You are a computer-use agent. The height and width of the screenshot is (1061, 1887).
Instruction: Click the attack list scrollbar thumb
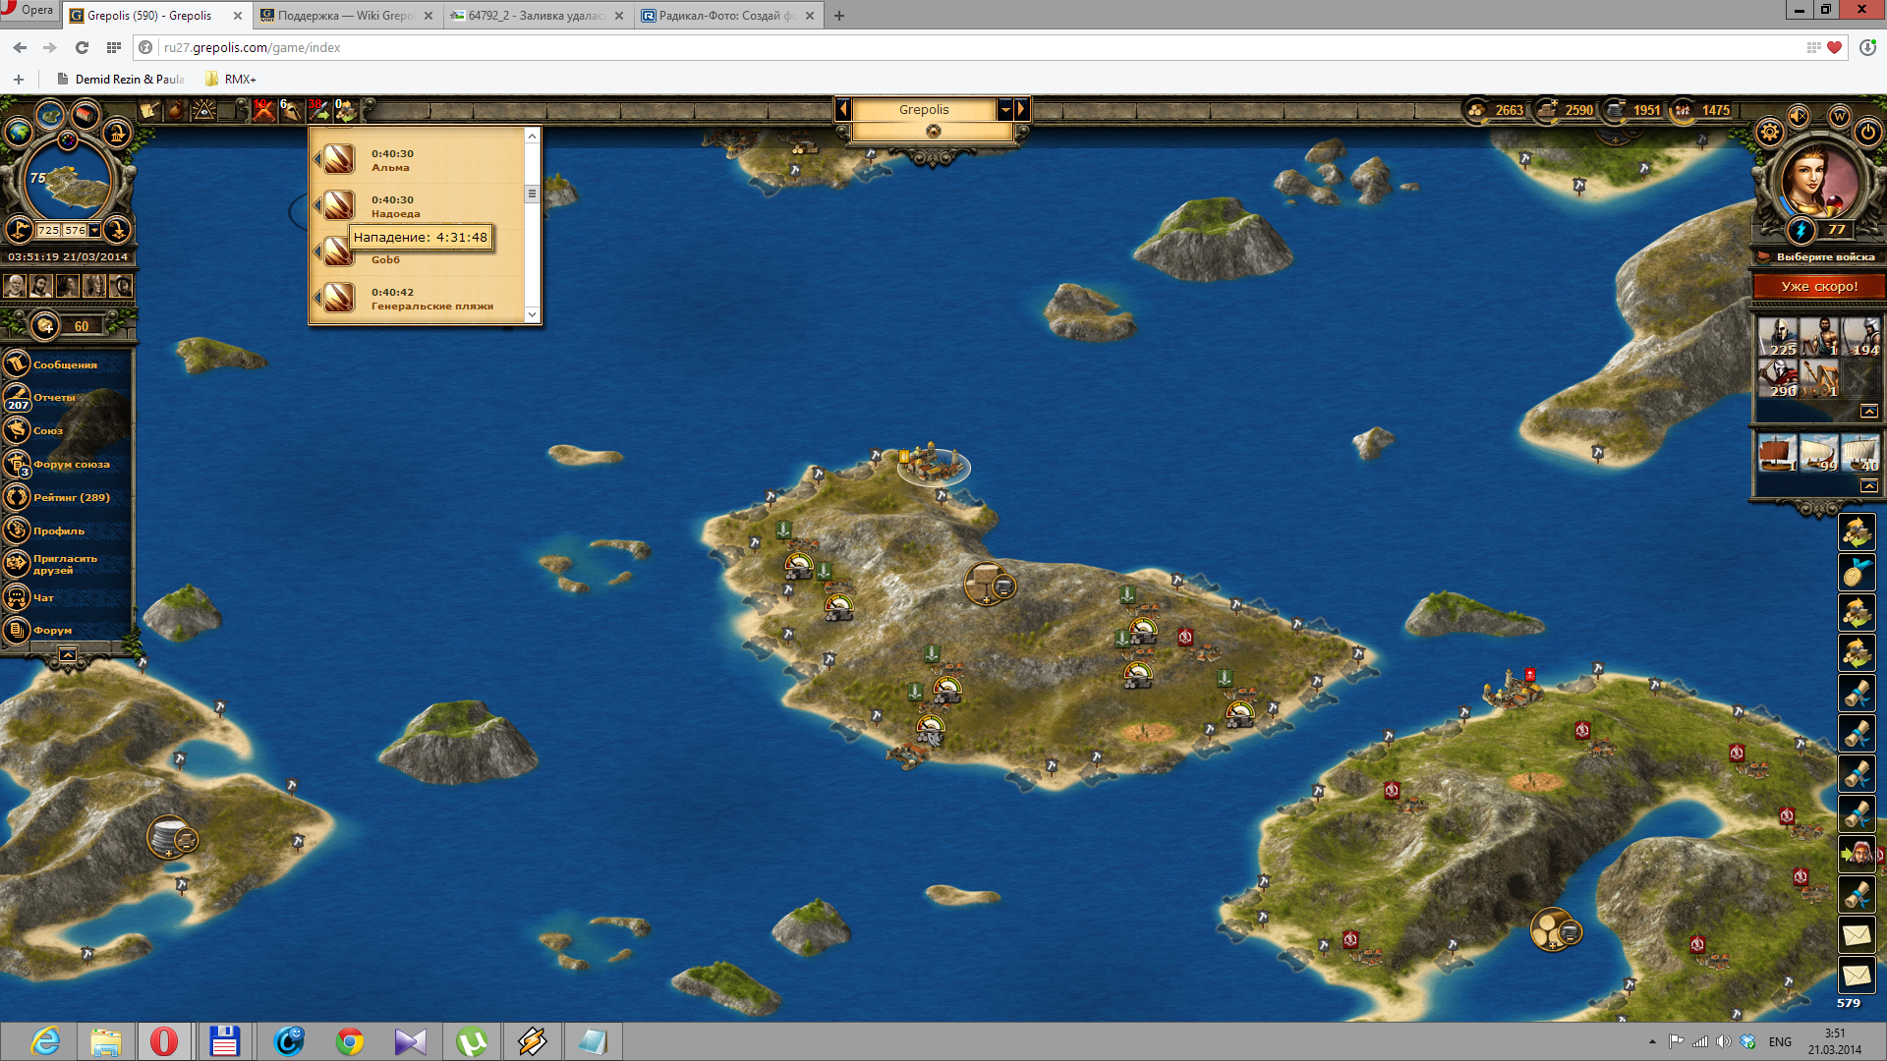[x=532, y=194]
